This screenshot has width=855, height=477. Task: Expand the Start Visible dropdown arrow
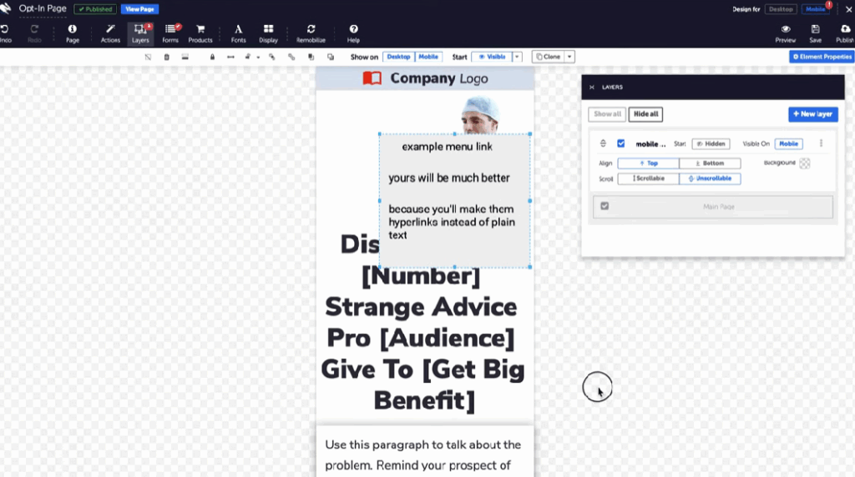[517, 57]
